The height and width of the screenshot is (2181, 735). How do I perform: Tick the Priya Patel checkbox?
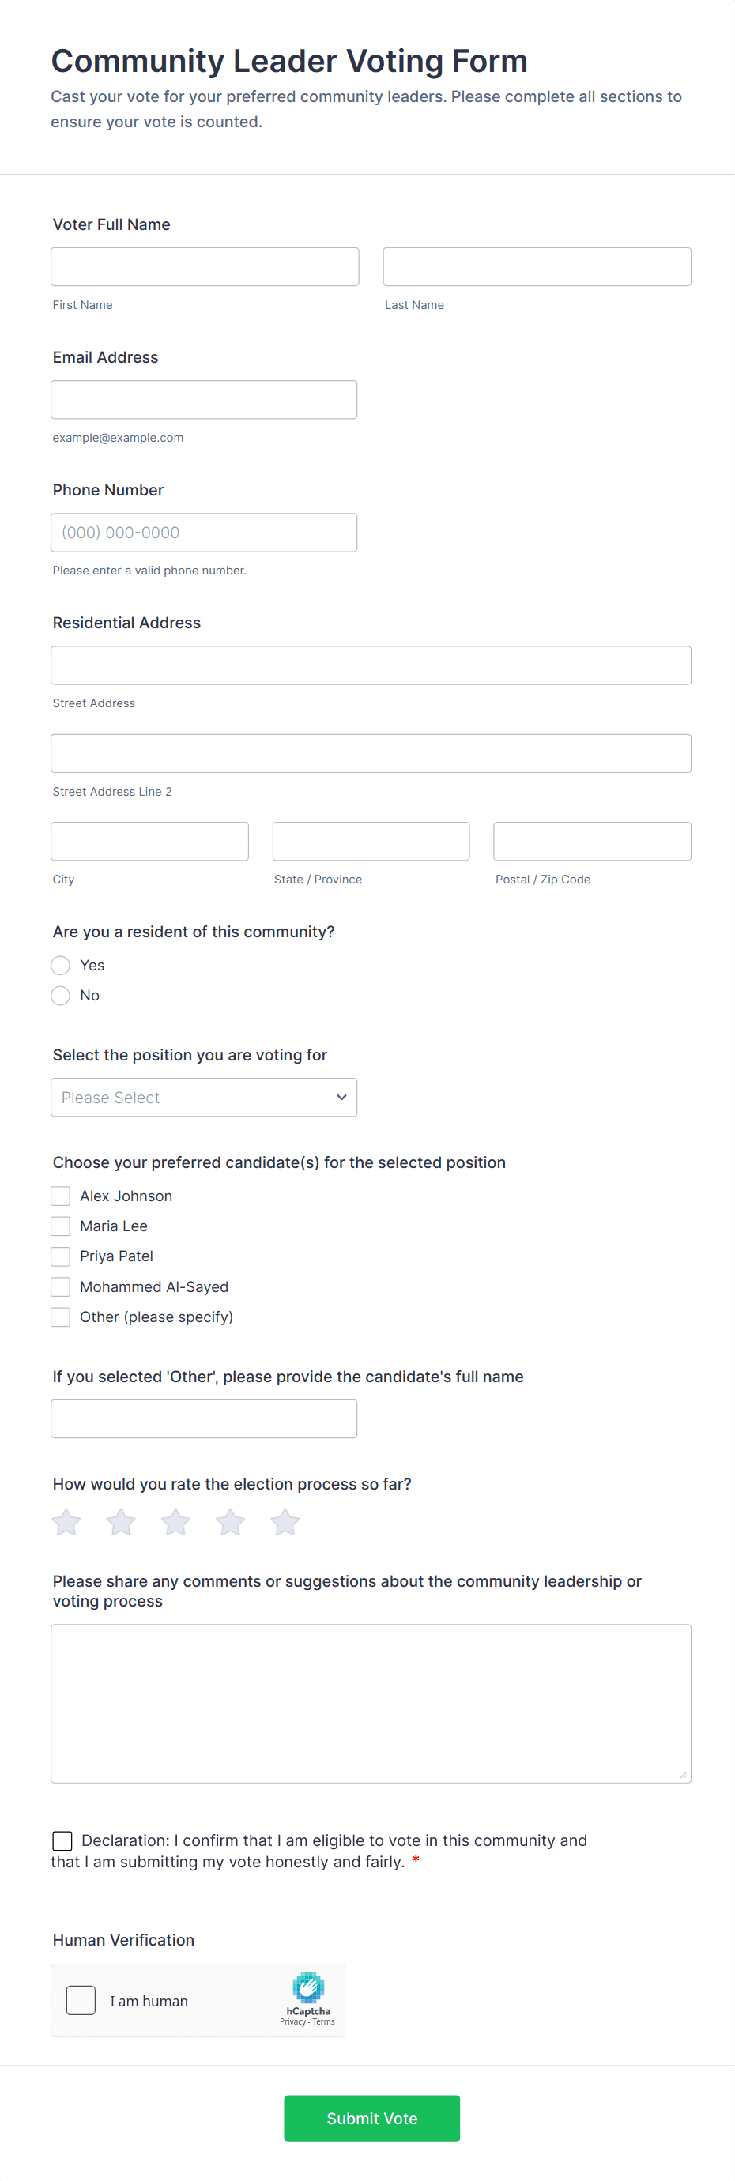[x=60, y=1256]
